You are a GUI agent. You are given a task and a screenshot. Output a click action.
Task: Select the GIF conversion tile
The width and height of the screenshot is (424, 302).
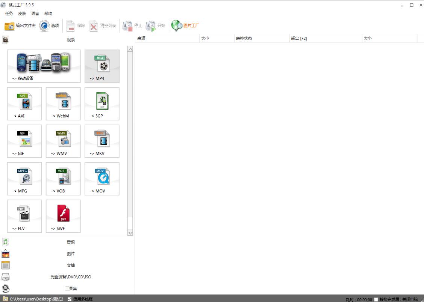[24, 141]
